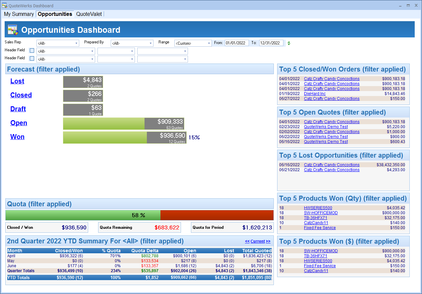
Task: Switch to the My Summary tab
Action: 19,14
